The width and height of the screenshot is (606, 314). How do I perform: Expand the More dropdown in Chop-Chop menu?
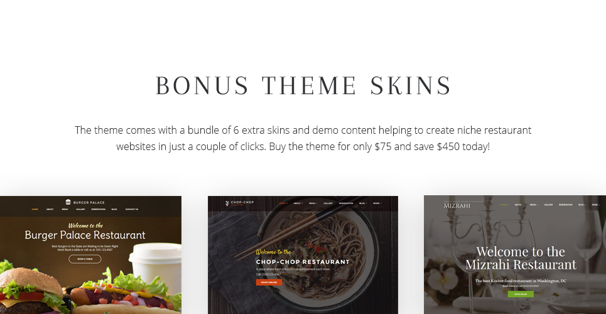coord(377,203)
